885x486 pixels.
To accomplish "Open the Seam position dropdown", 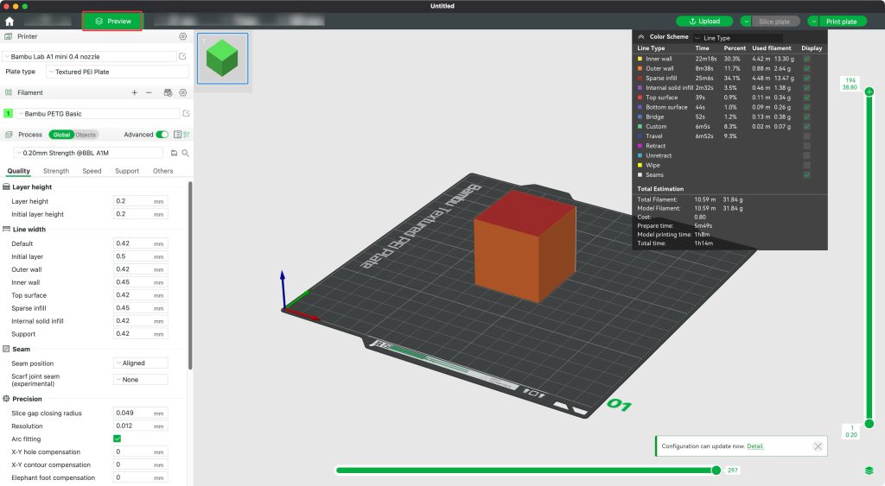I will 140,363.
